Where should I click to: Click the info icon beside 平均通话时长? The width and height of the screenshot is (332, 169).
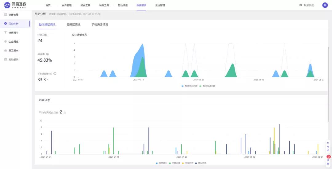pyautogui.click(x=55, y=74)
